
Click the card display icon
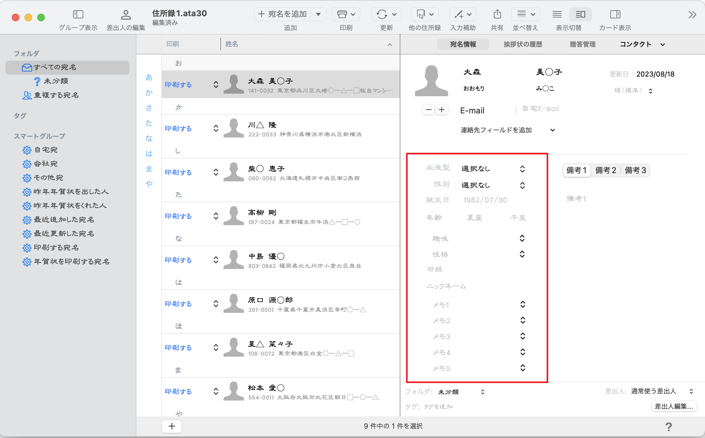[615, 14]
